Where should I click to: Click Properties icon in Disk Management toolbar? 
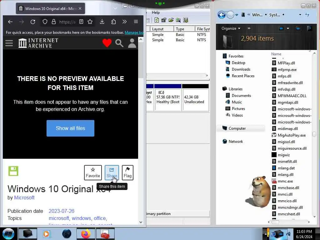(164, 20)
